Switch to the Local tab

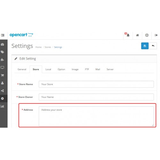click(x=48, y=69)
